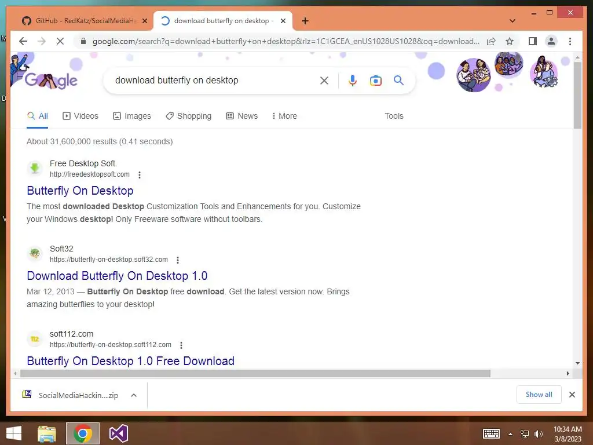This screenshot has width=593, height=445.
Task: Go back to the previous page
Action: (x=23, y=41)
